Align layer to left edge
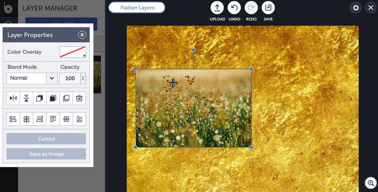The width and height of the screenshot is (378, 192). pos(13,119)
